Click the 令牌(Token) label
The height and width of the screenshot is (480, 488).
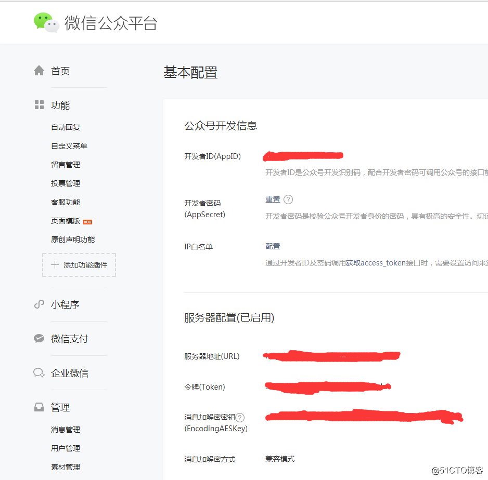(204, 387)
